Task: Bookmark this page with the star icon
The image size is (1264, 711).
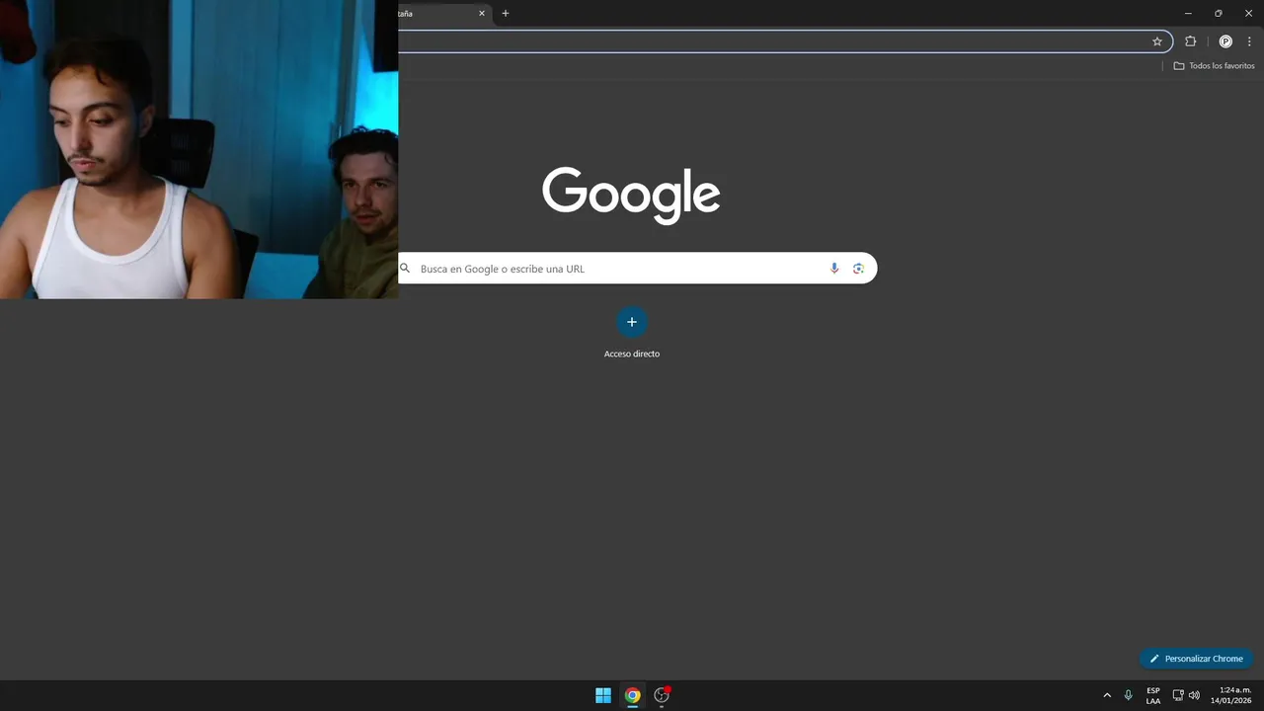Action: coord(1157,41)
